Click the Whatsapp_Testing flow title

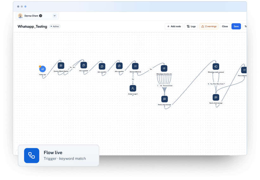point(32,27)
